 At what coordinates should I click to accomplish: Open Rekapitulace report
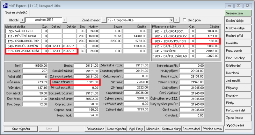pos(95,129)
